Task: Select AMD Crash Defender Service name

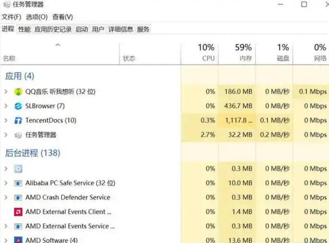Action: [68, 197]
